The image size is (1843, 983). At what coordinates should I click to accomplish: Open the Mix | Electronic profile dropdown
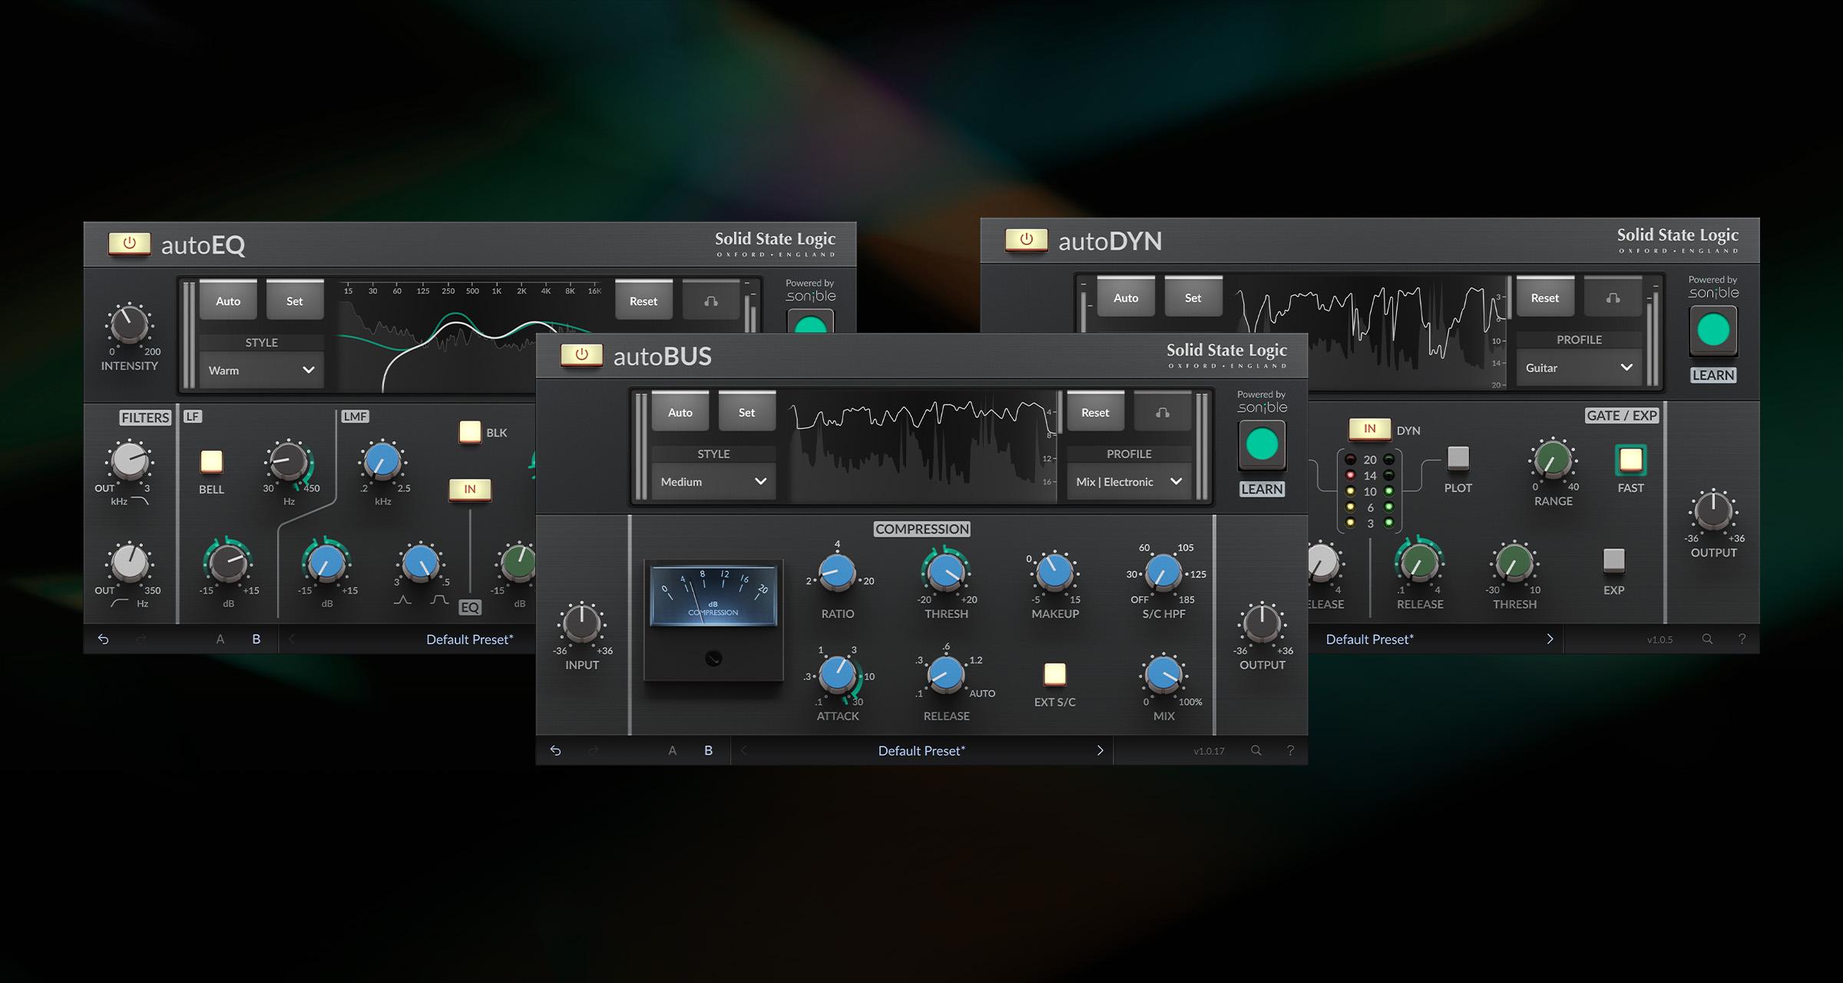1128,482
